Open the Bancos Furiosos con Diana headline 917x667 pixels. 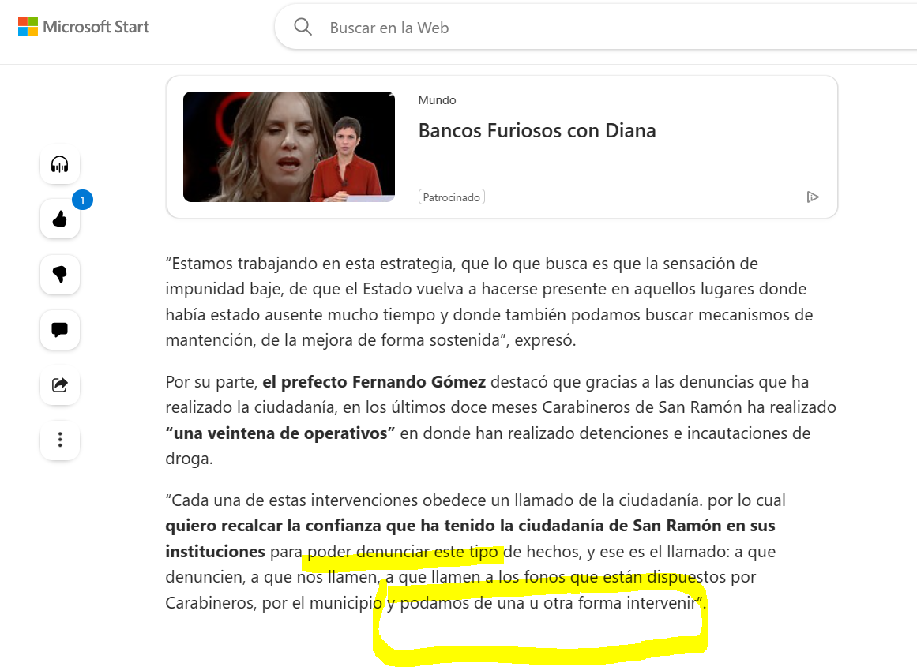pyautogui.click(x=537, y=130)
